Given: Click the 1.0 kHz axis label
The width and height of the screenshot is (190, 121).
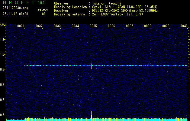Looking at the screenshot, I should point(2,54).
